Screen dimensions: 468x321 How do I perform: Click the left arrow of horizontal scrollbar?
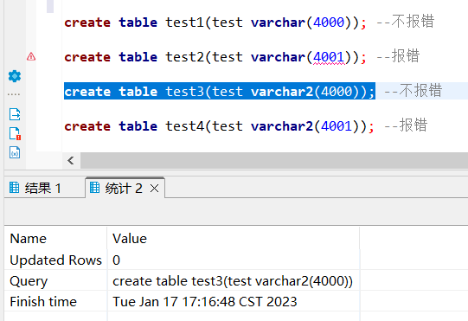(71, 161)
